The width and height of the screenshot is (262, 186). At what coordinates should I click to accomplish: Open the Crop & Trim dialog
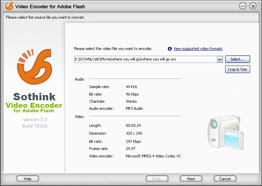(x=238, y=69)
